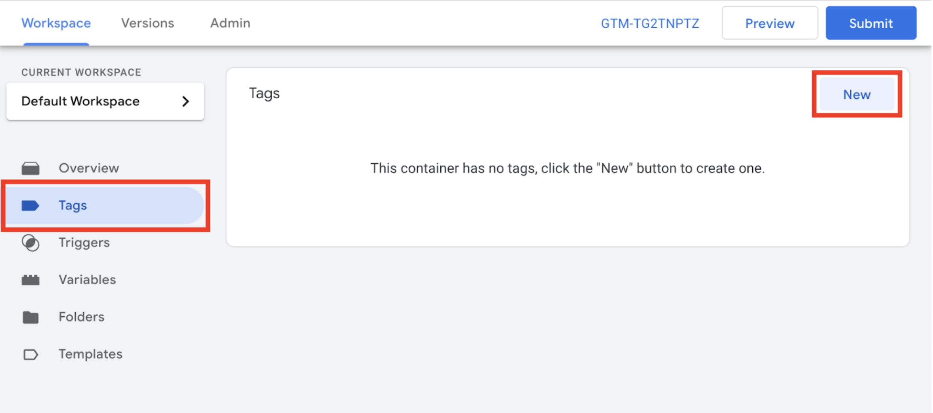The height and width of the screenshot is (413, 933).
Task: Open the Admin tab
Action: click(230, 23)
